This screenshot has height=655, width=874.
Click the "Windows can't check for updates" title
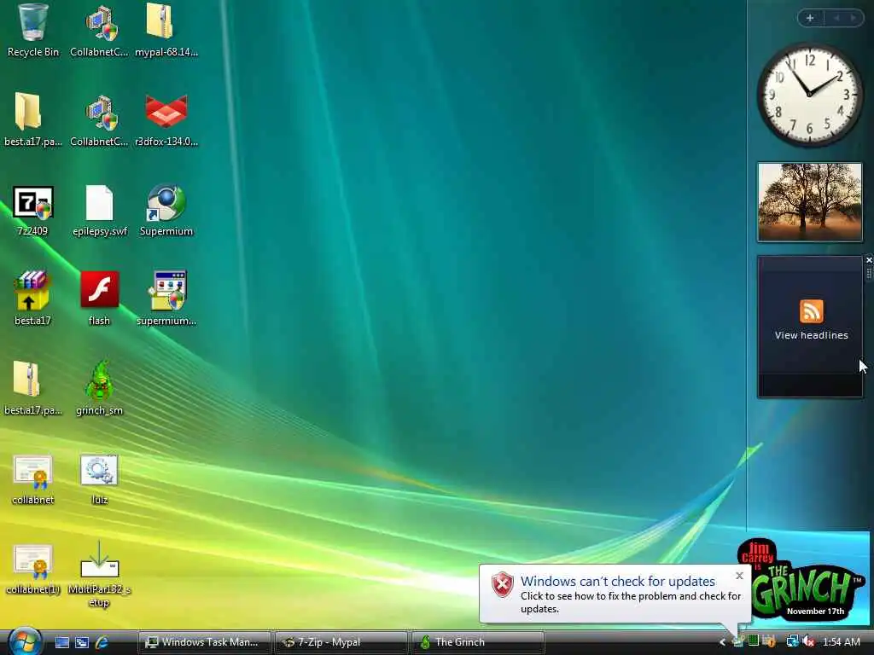click(x=618, y=581)
